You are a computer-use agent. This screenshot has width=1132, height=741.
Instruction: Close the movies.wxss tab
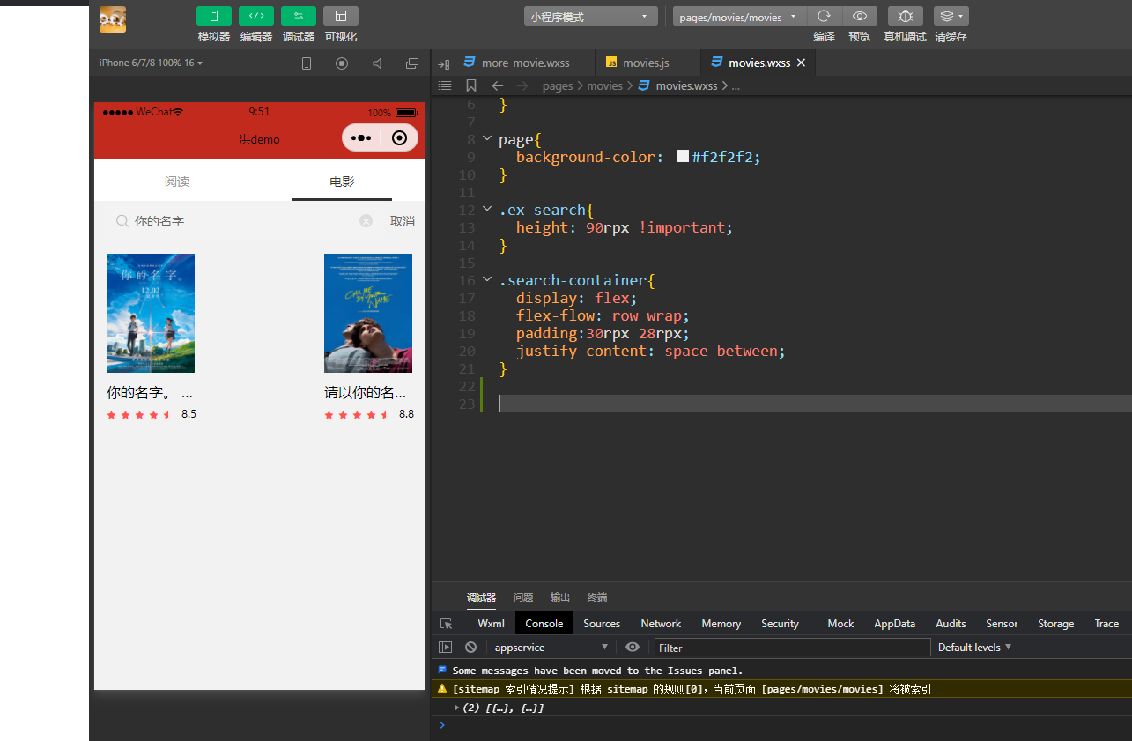pyautogui.click(x=801, y=63)
